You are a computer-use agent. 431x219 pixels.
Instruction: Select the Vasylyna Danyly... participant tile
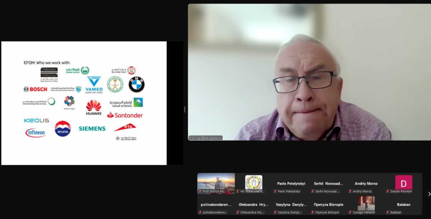pos(291,205)
